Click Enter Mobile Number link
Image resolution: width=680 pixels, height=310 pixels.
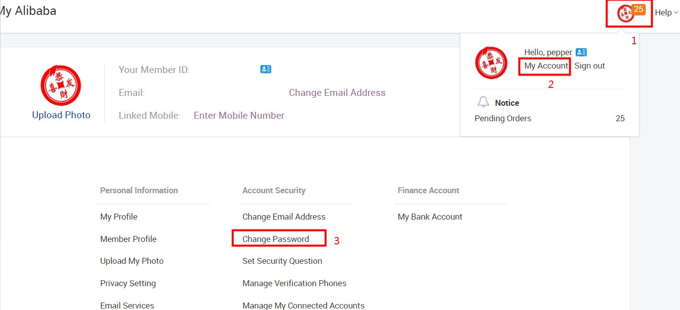tap(239, 116)
